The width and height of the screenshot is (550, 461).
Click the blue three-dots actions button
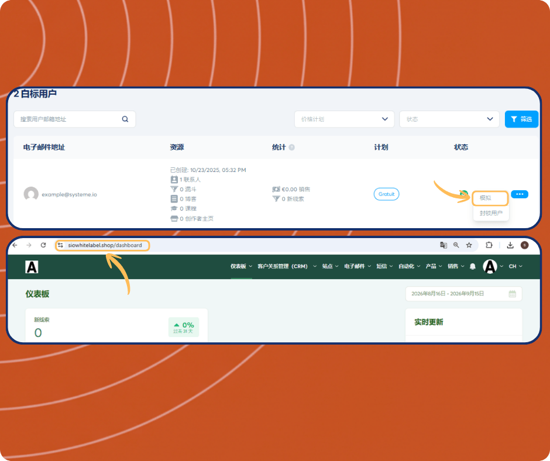[520, 194]
